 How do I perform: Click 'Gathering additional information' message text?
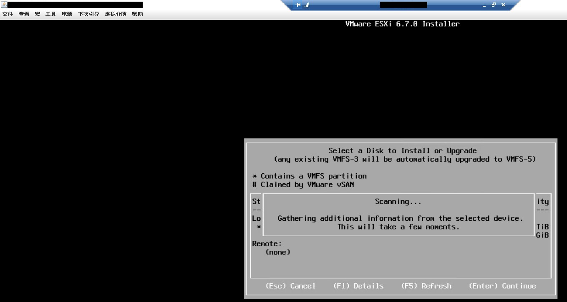click(x=400, y=218)
